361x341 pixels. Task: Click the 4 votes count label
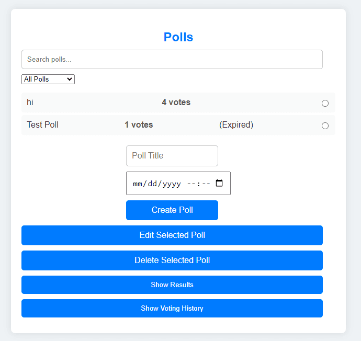(x=176, y=103)
